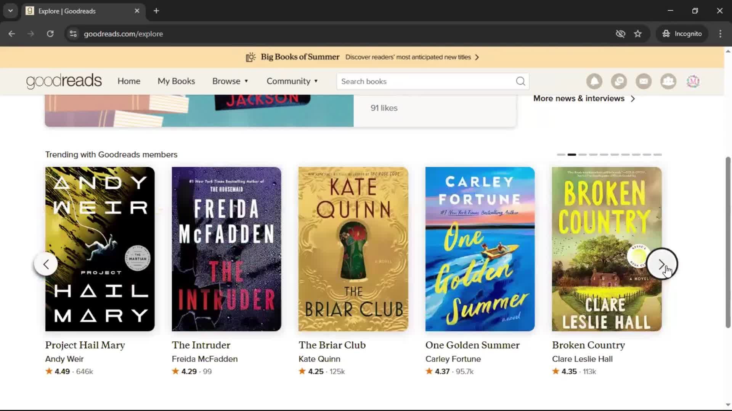Show next trending books with right arrow

click(662, 264)
